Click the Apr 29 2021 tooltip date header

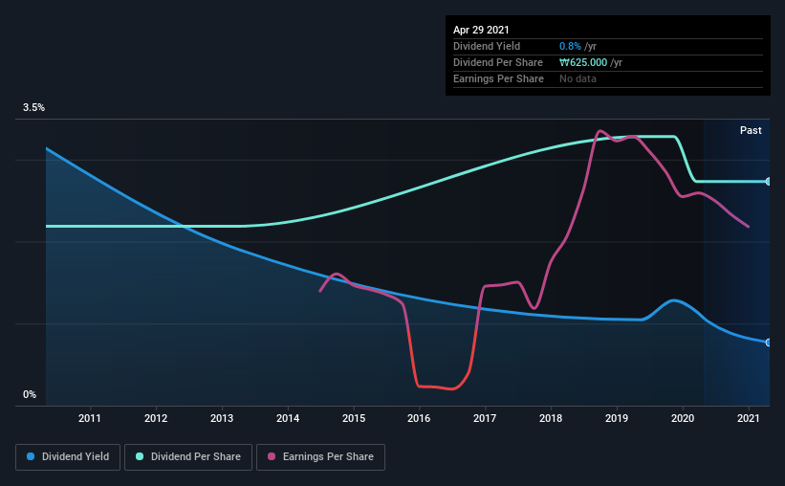click(x=481, y=30)
